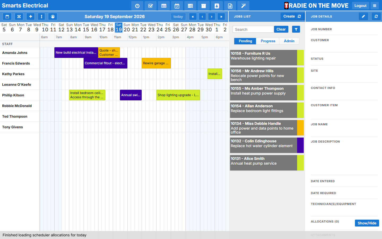
Task: Focus the jobs Search field
Action: [253, 29]
